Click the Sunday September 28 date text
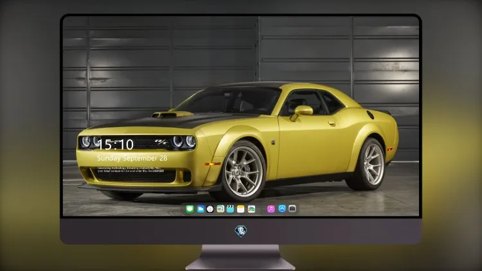This screenshot has height=271, width=482. coord(132,158)
